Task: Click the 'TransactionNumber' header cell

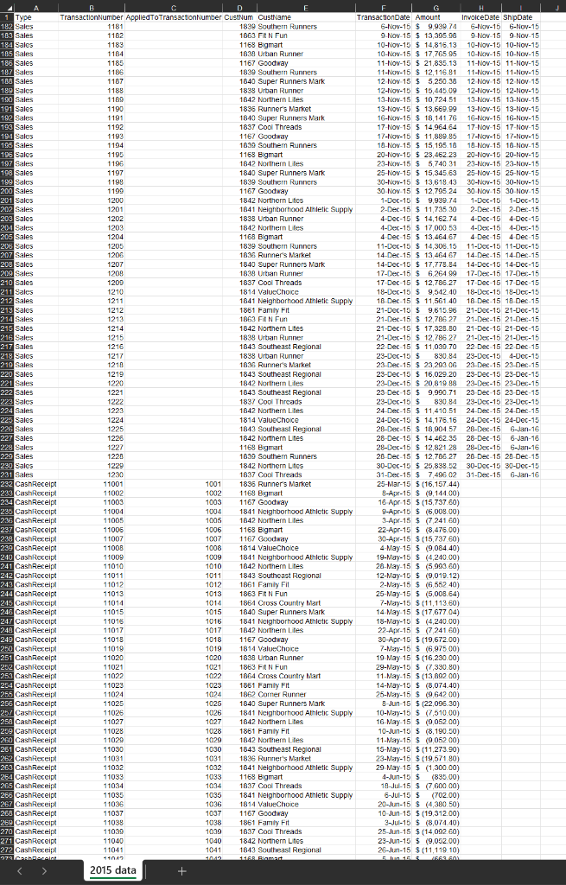Action: coord(92,17)
